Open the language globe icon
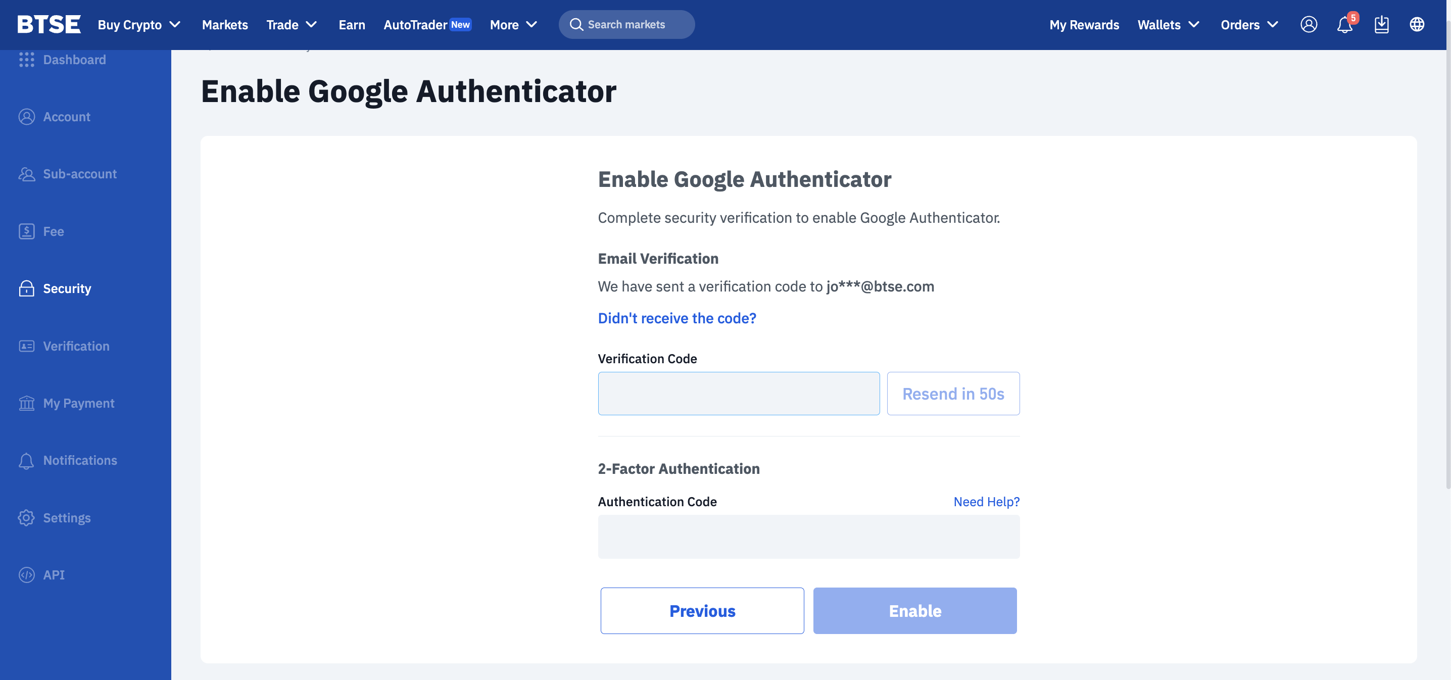Screen dimensions: 1451x680 click(1417, 25)
